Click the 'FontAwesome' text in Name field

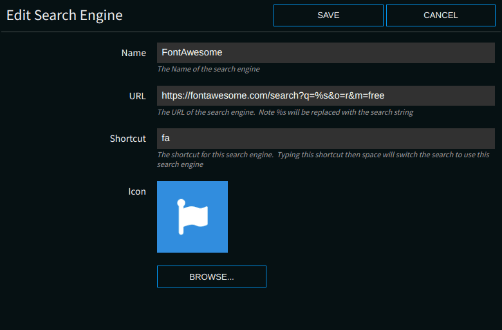click(x=192, y=53)
